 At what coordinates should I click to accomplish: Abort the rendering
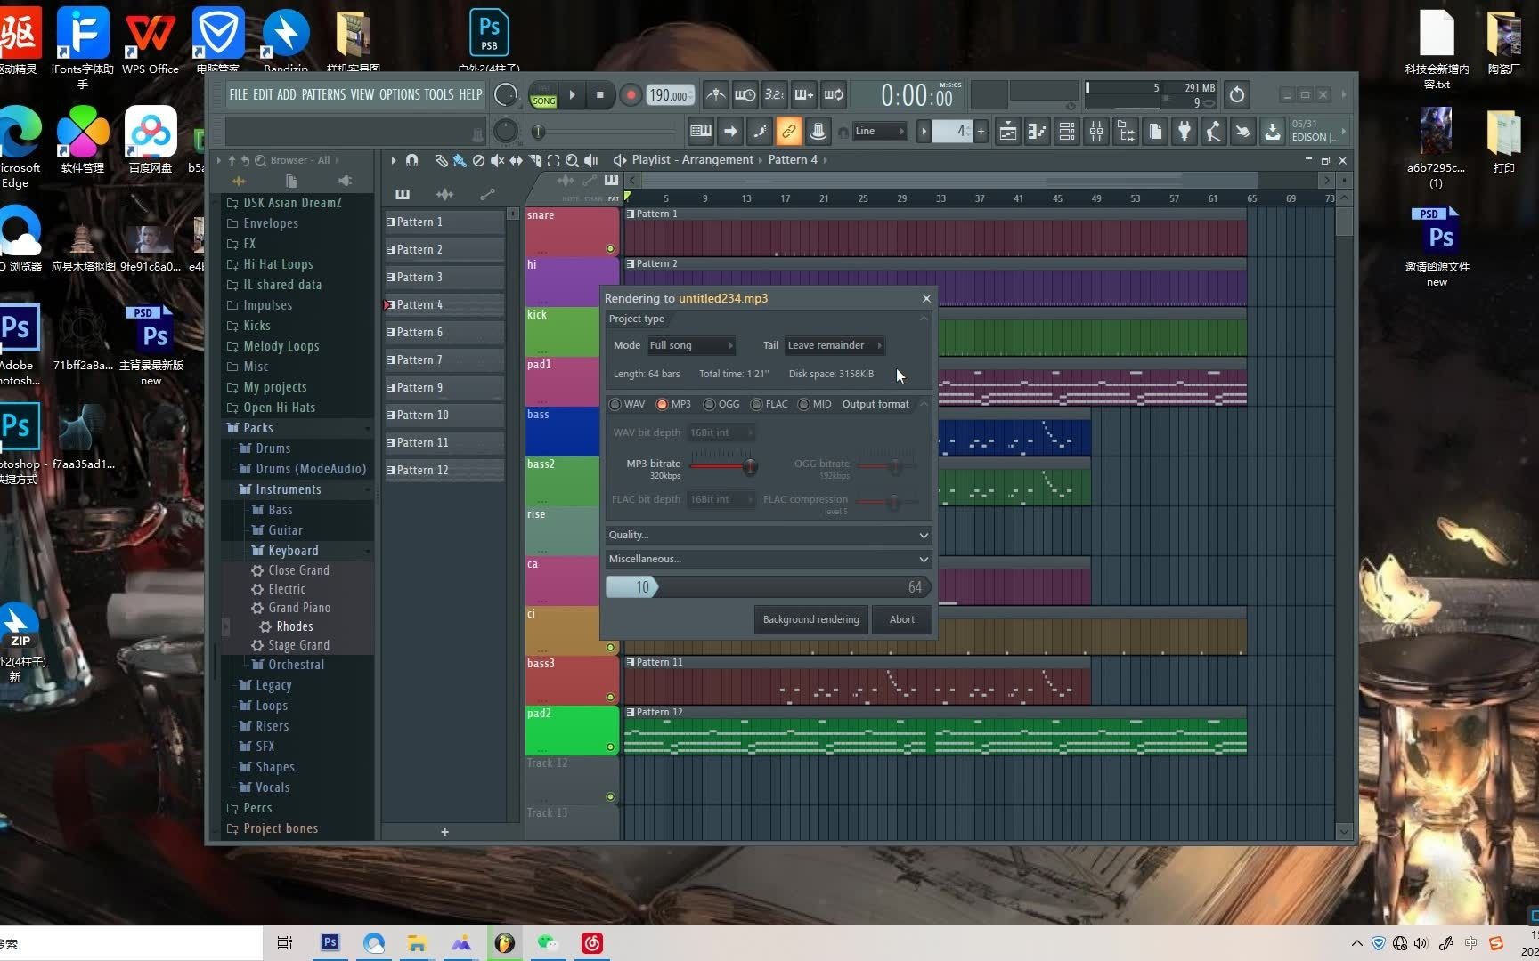[901, 619]
